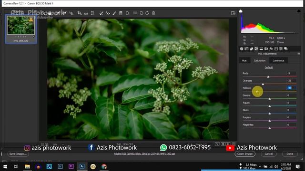Toggle full screen mode icon
305x171 pixels.
[x=233, y=13]
